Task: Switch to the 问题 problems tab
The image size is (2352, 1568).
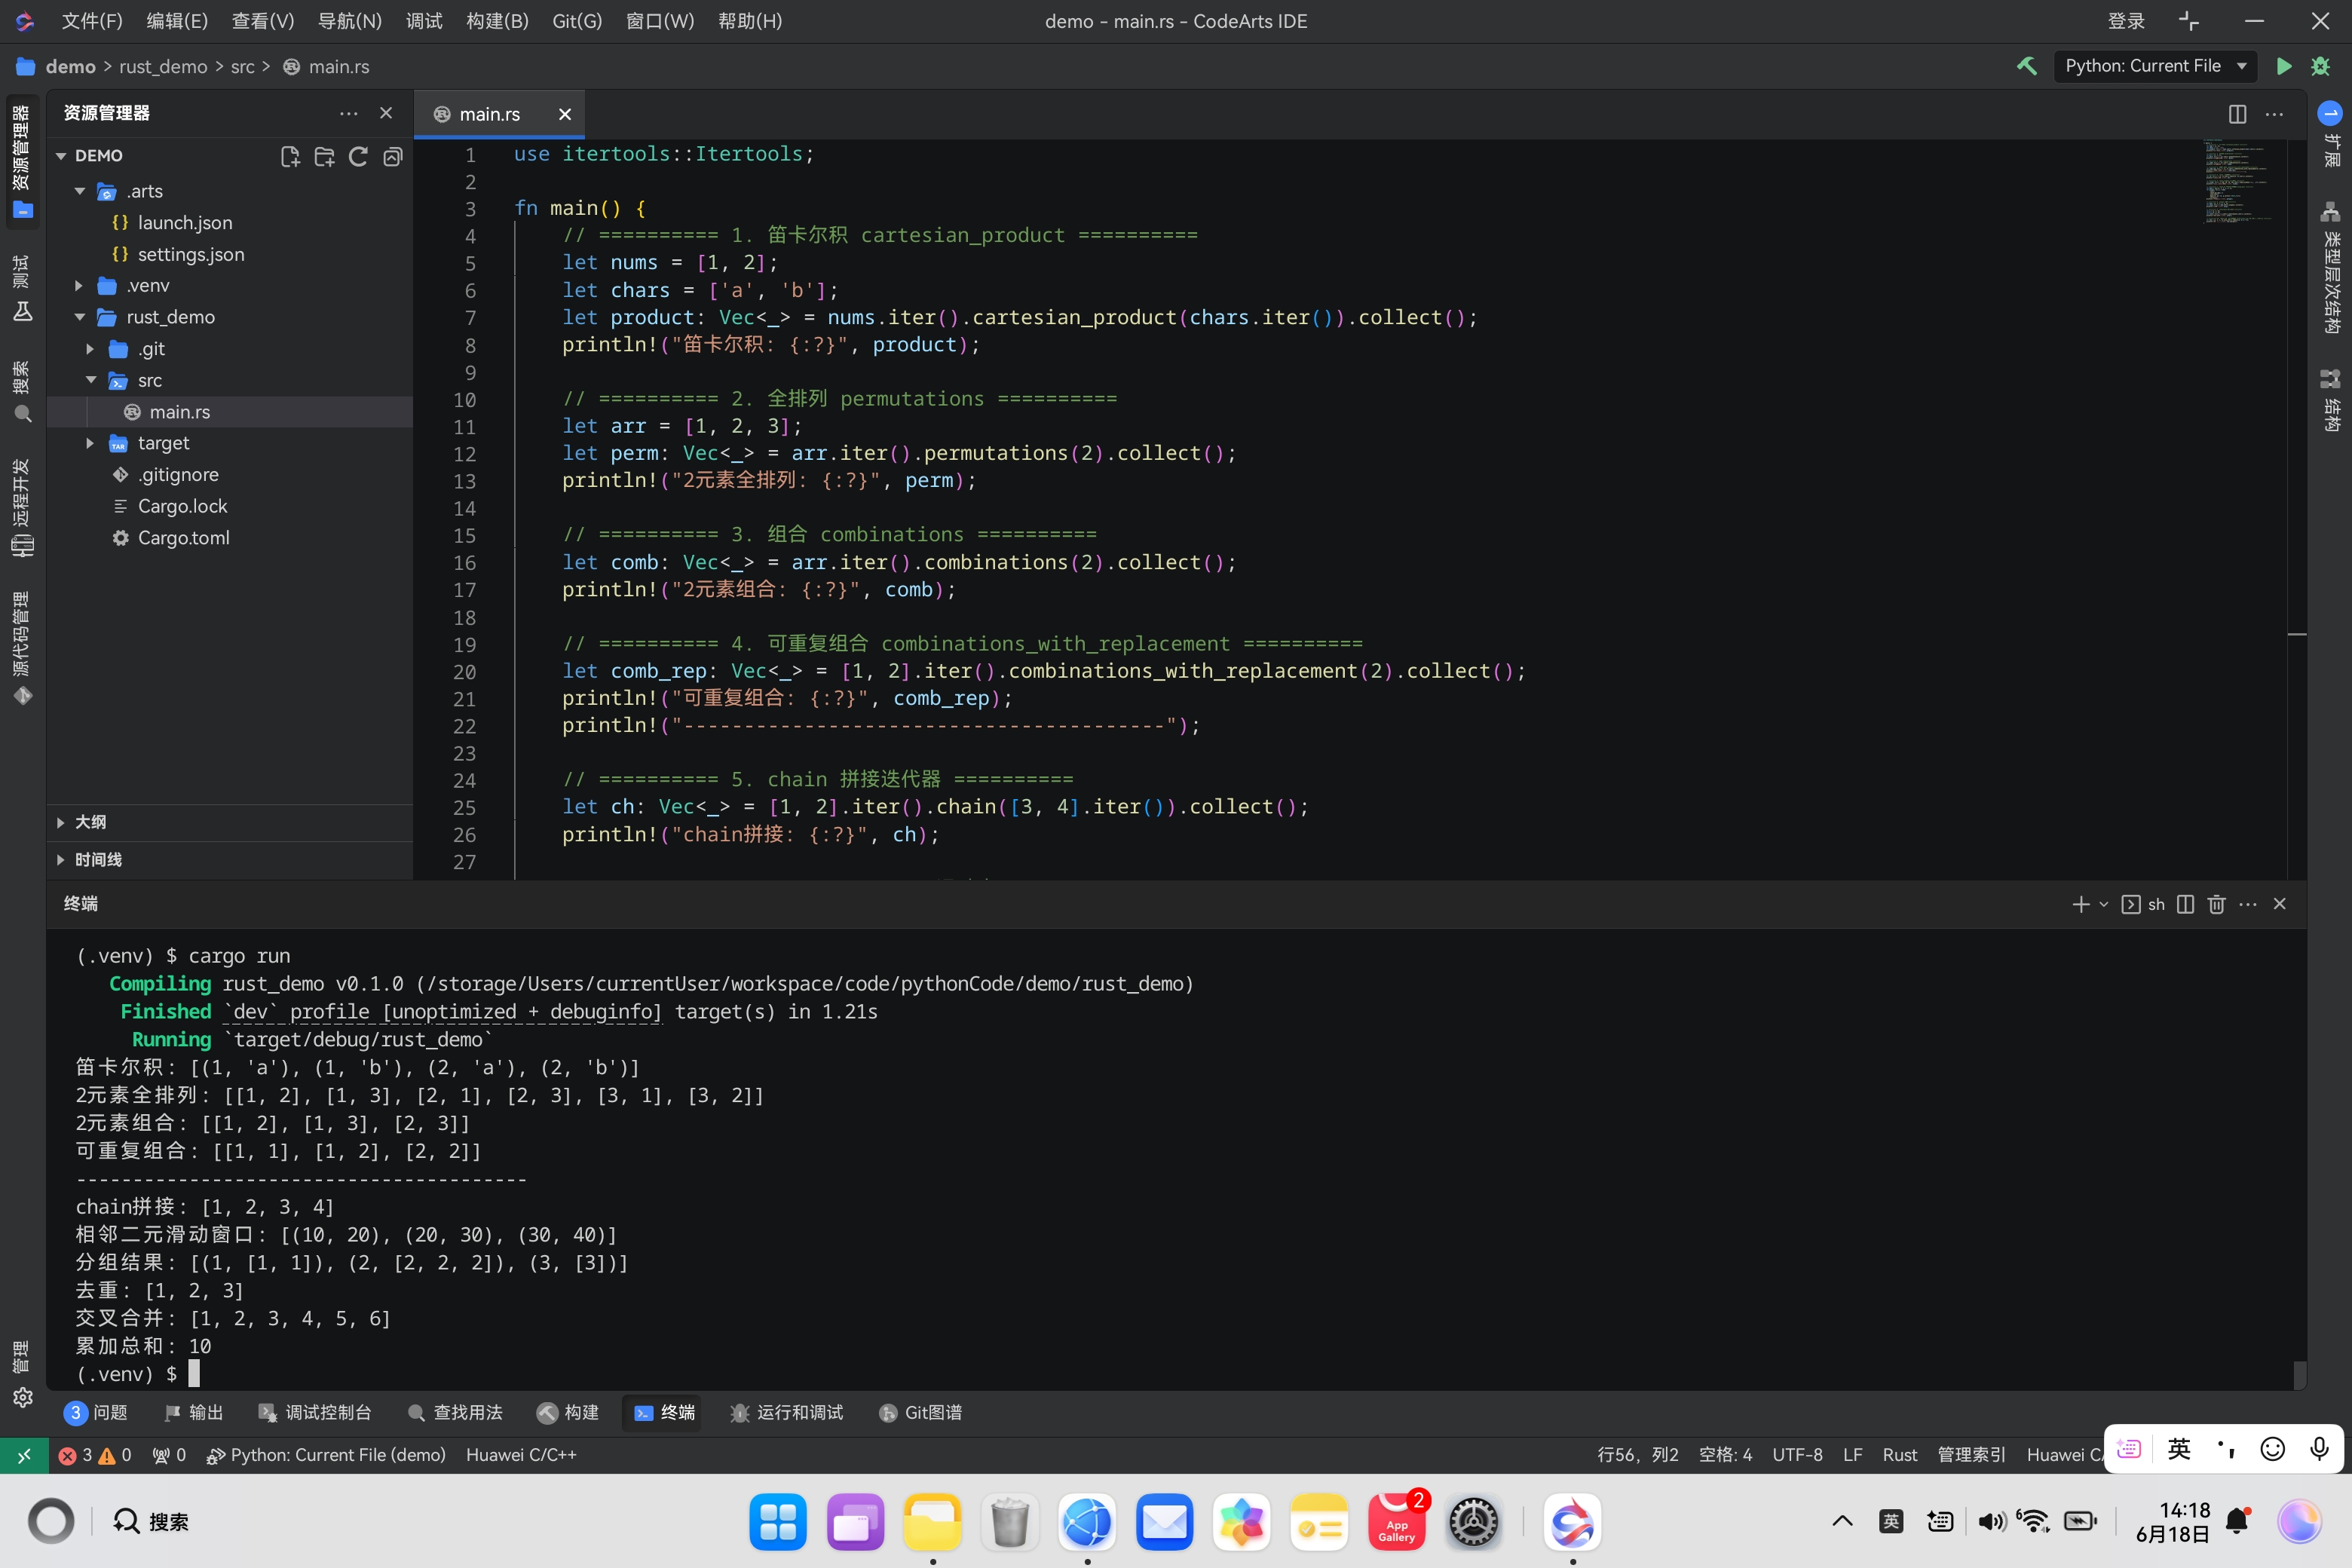Action: 97,1412
